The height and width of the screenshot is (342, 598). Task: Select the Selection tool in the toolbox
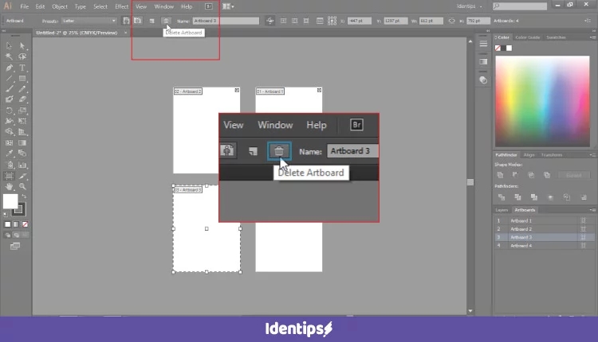[9, 45]
